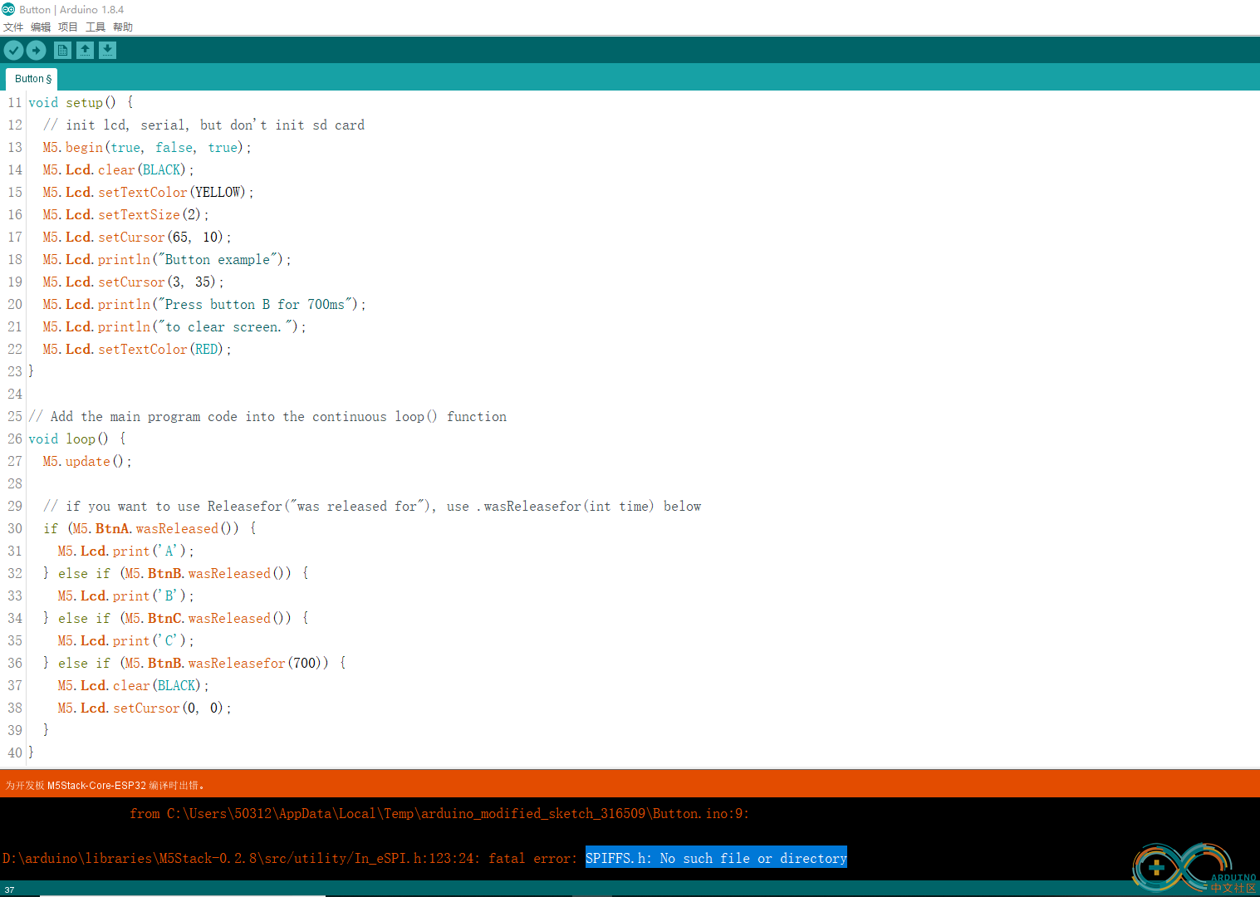Open the 帮助 (Help) menu
The image size is (1260, 897).
(123, 27)
